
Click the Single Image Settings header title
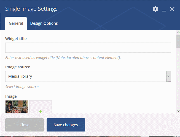click(31, 9)
